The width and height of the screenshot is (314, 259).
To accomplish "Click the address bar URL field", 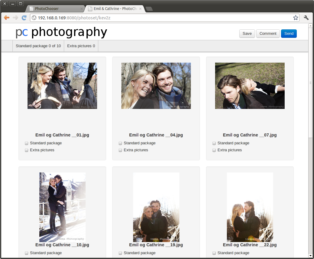I will click(163, 18).
